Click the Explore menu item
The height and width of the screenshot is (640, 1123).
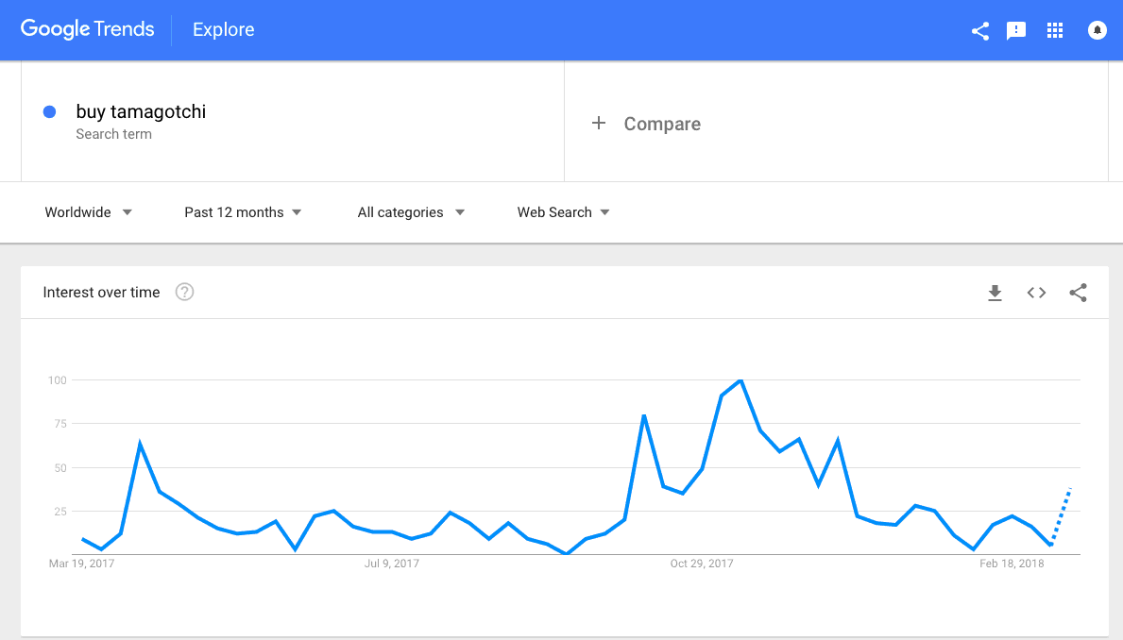click(x=223, y=29)
